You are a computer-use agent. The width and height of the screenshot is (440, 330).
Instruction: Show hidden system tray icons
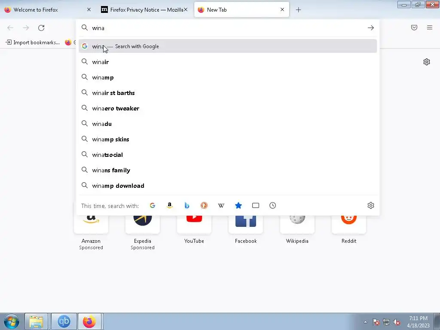pyautogui.click(x=365, y=322)
